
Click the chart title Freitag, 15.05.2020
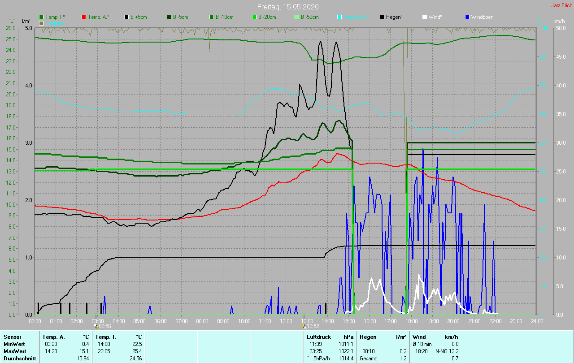click(x=287, y=7)
